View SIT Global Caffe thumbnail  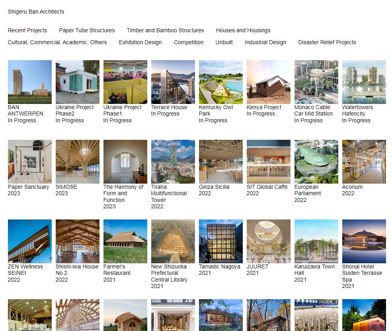269,162
